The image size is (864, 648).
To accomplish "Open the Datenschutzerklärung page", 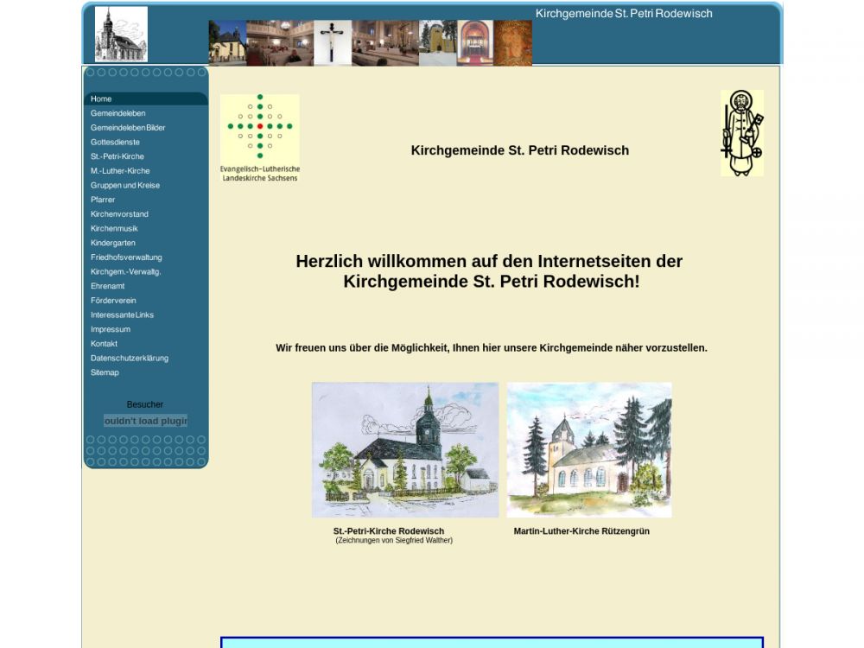I will click(130, 359).
